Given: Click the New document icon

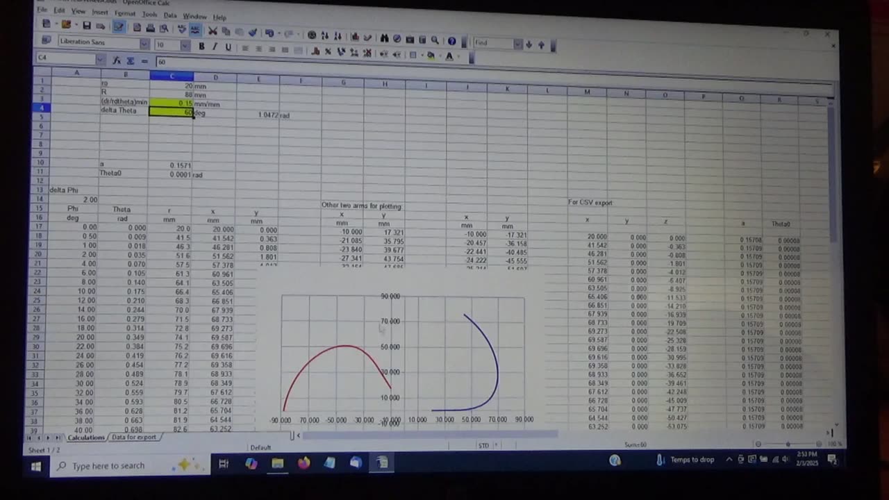Looking at the screenshot, I should (47, 24).
